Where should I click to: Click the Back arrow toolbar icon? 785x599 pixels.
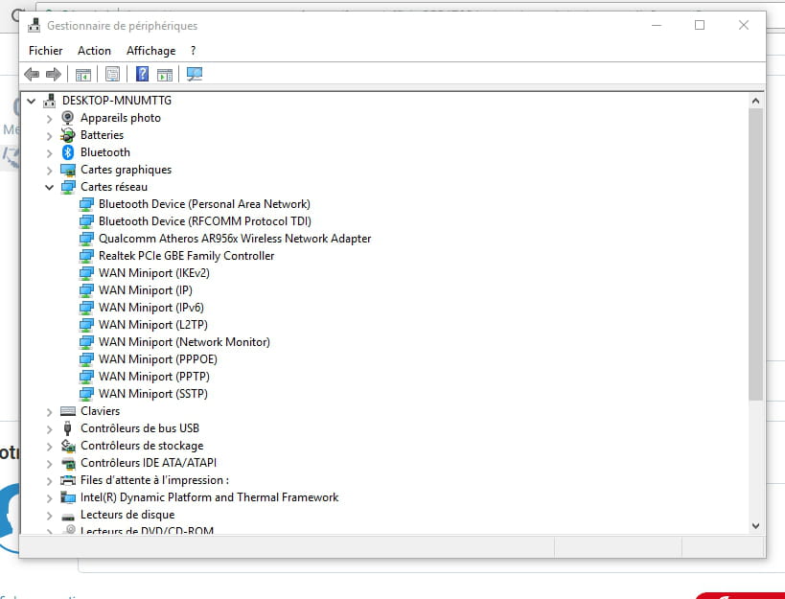32,75
